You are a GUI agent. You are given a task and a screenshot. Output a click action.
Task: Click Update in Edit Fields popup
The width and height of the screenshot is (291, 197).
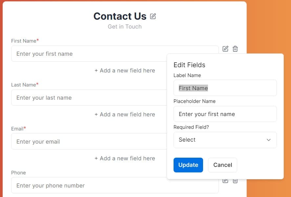pos(188,165)
